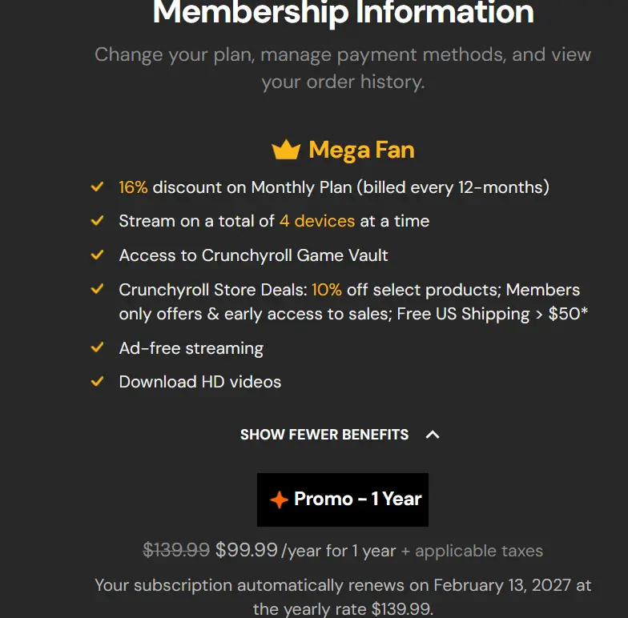Click the Mega Fan plan title
This screenshot has width=628, height=618.
362,150
